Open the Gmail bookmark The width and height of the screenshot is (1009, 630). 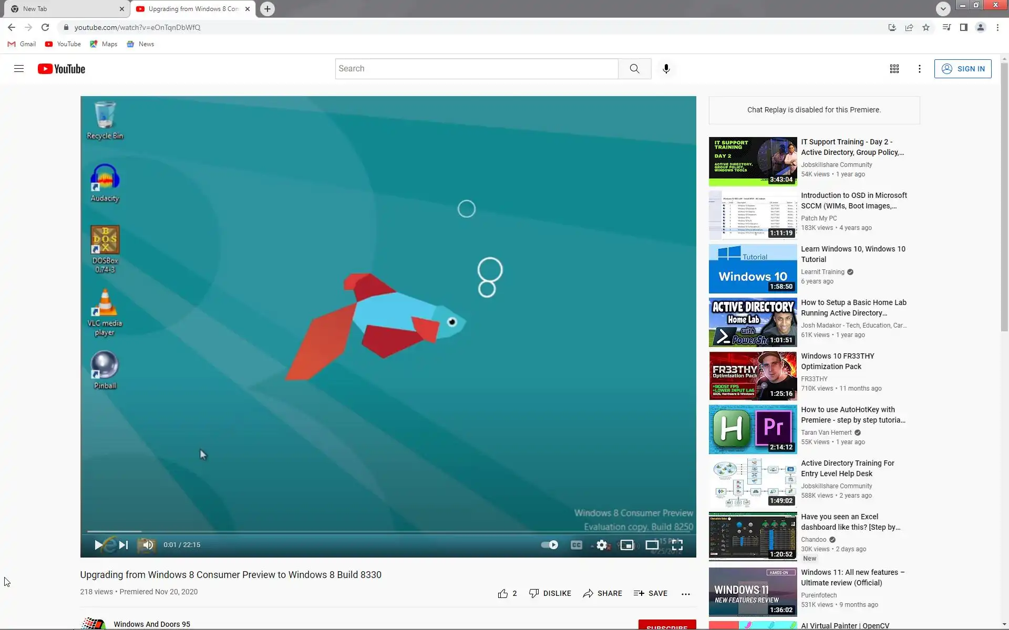pyautogui.click(x=22, y=44)
